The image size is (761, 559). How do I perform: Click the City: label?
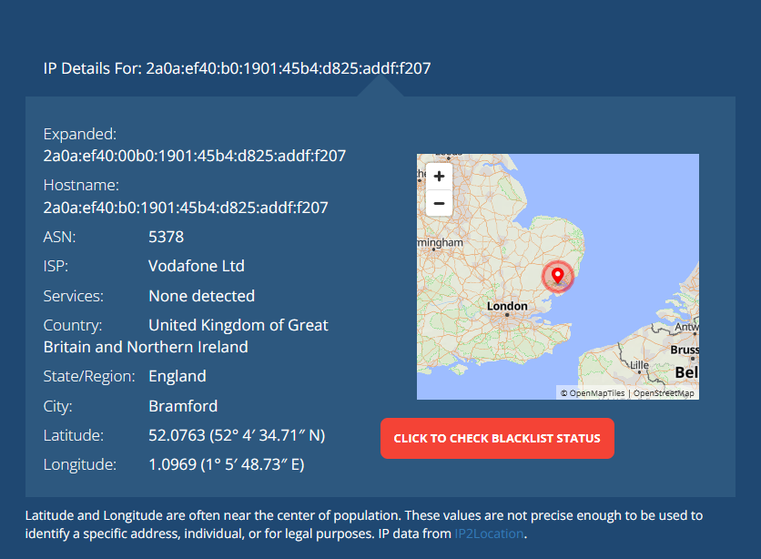(57, 406)
